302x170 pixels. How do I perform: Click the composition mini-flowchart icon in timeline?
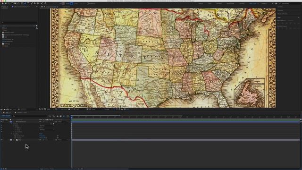[x=50, y=116]
